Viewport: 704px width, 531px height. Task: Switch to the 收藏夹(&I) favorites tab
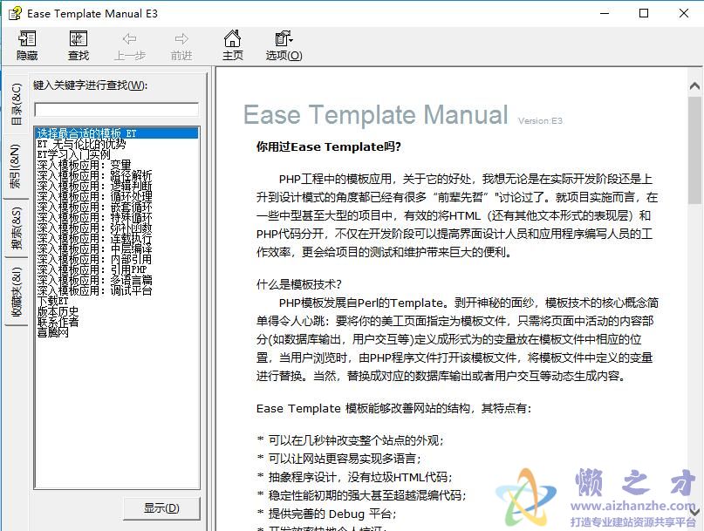click(x=16, y=292)
